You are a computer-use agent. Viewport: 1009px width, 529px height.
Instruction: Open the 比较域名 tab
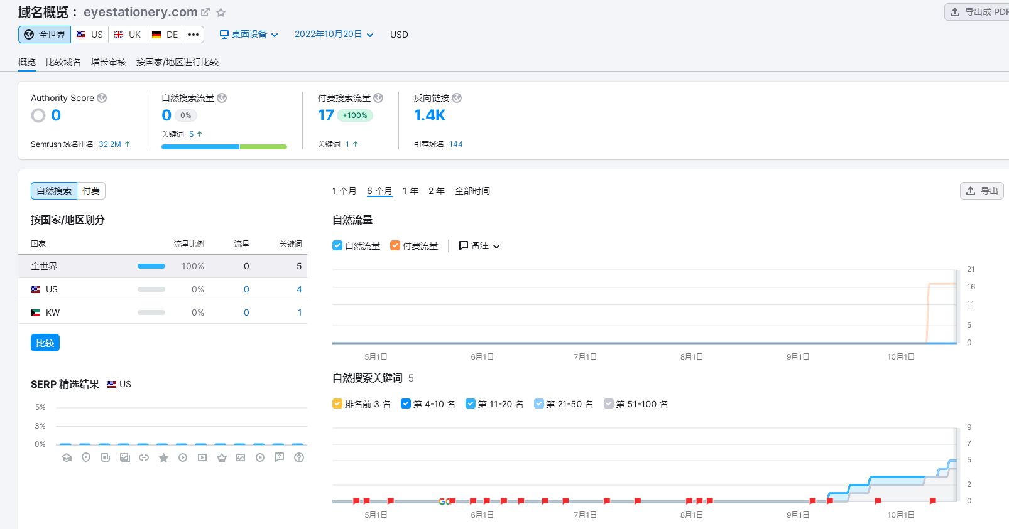coord(63,62)
